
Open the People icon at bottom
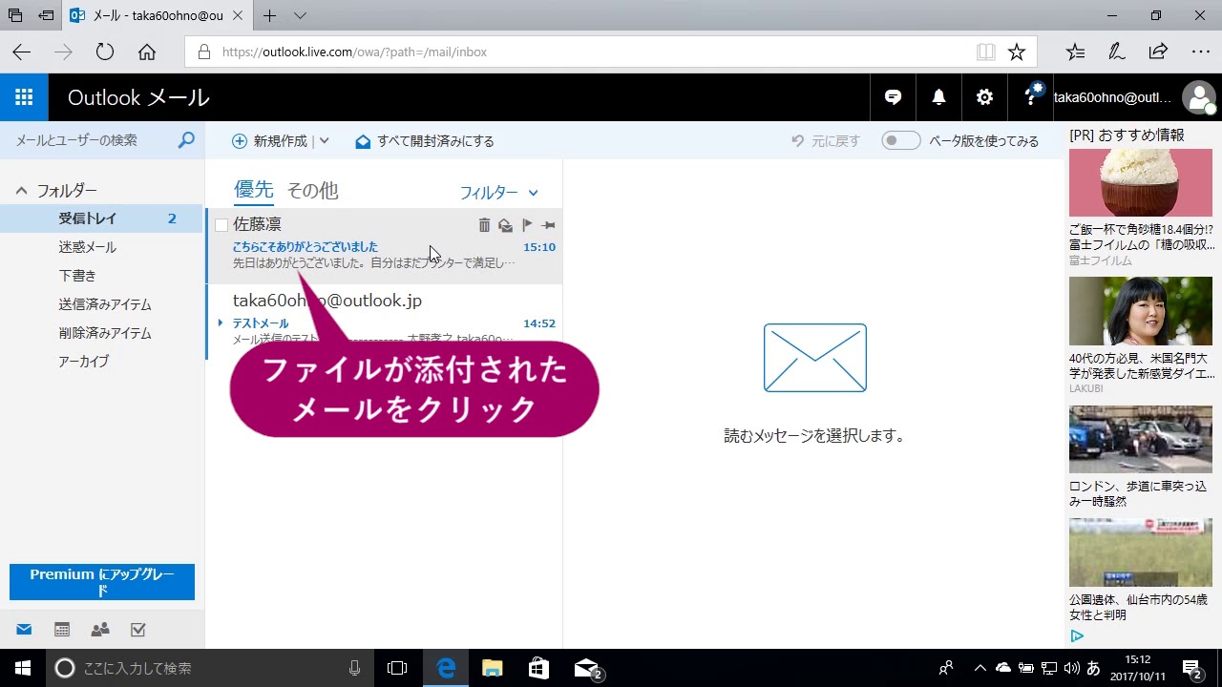[x=100, y=630]
